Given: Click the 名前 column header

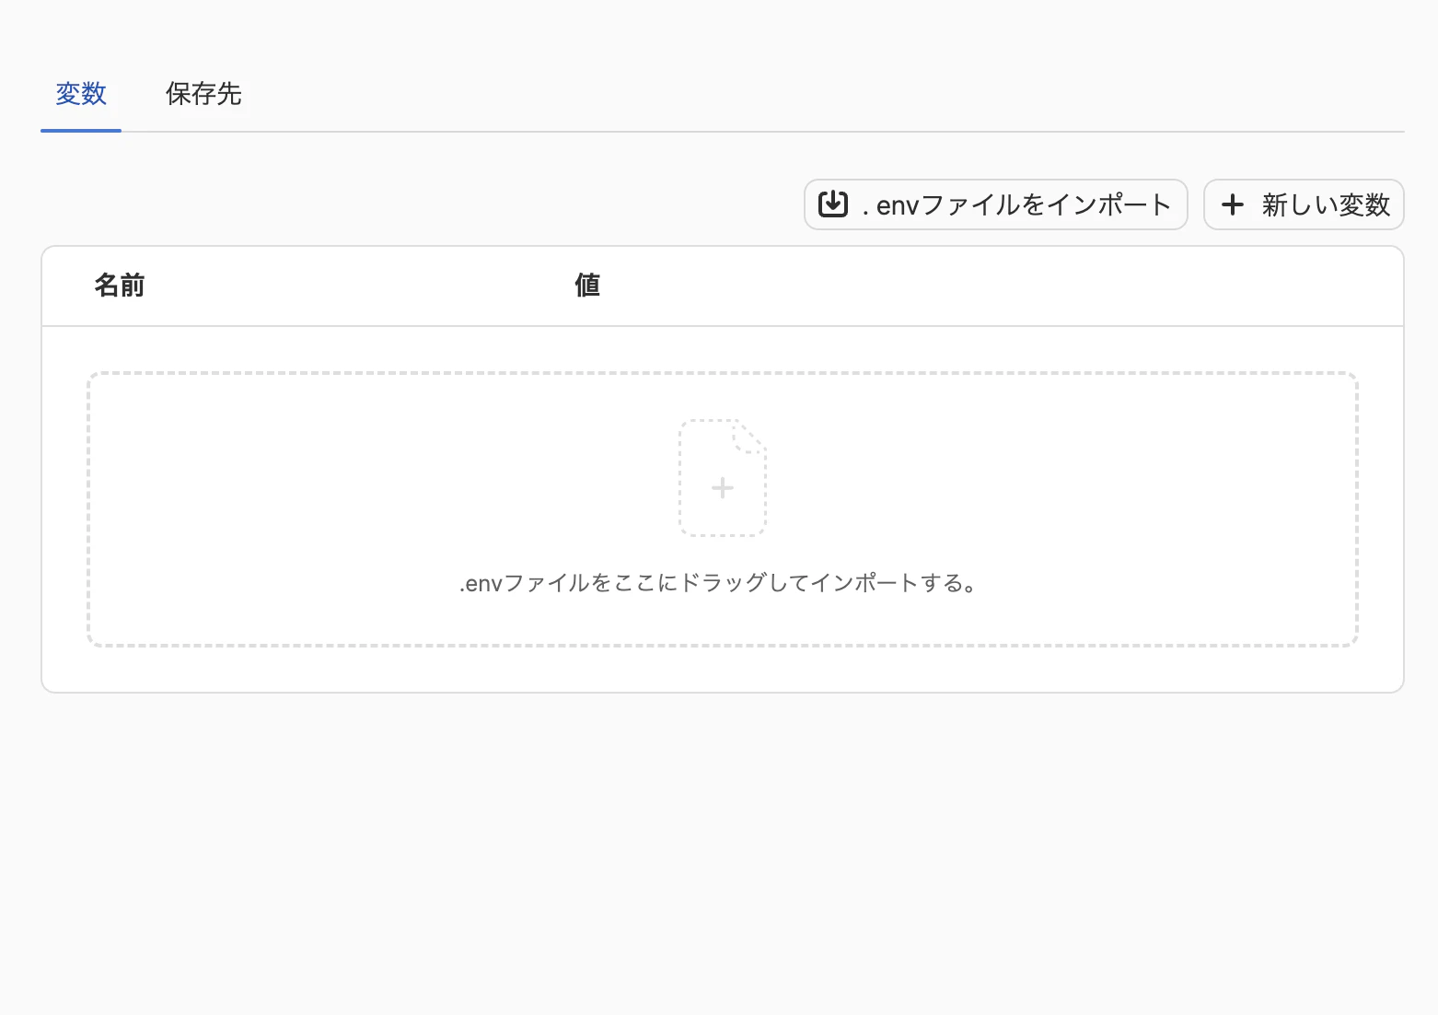Looking at the screenshot, I should pos(120,286).
